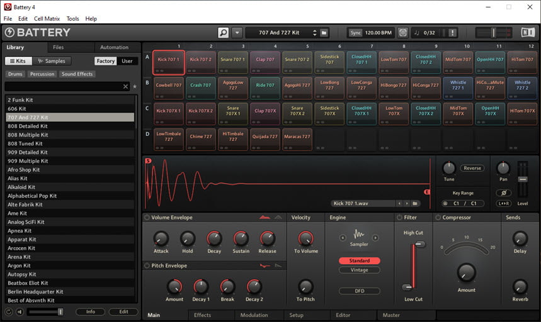Viewport: 541px width, 322px height.
Task: Click the Info button
Action: [91, 312]
